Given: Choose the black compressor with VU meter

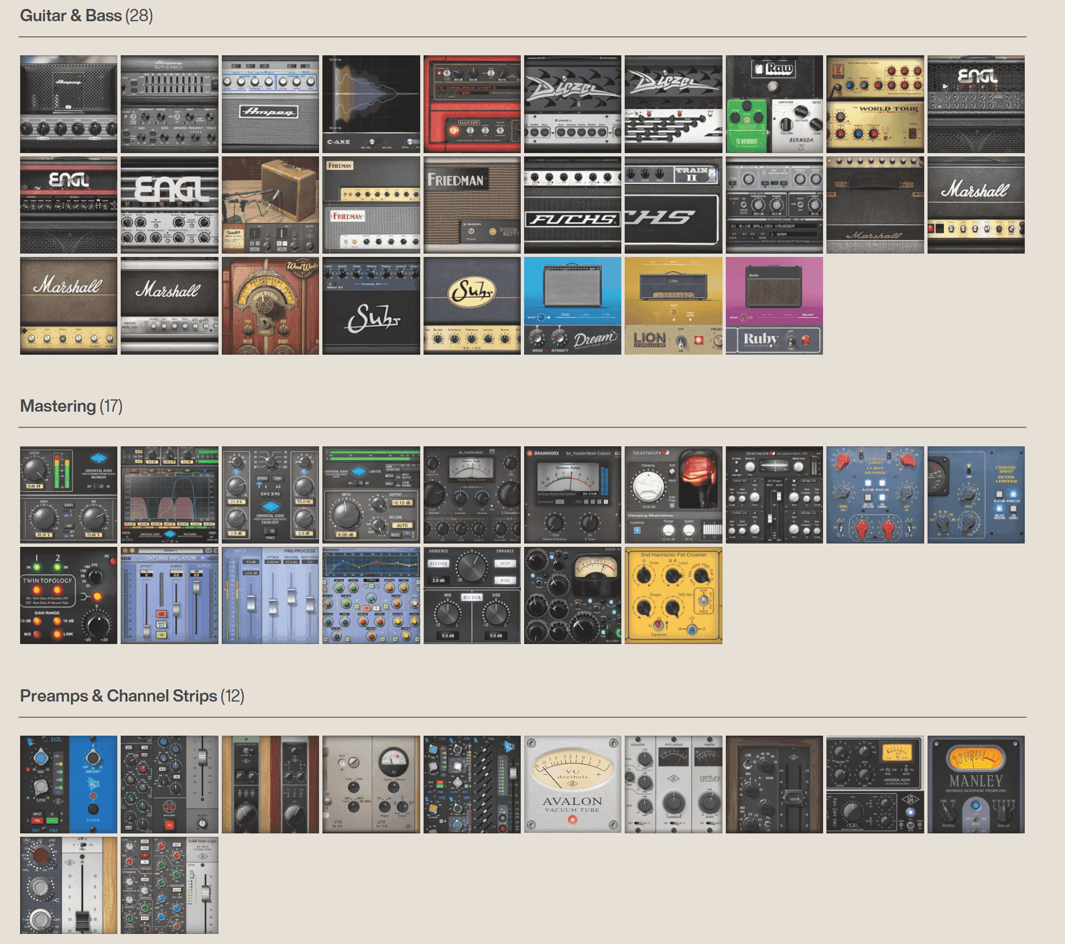Looking at the screenshot, I should [573, 595].
